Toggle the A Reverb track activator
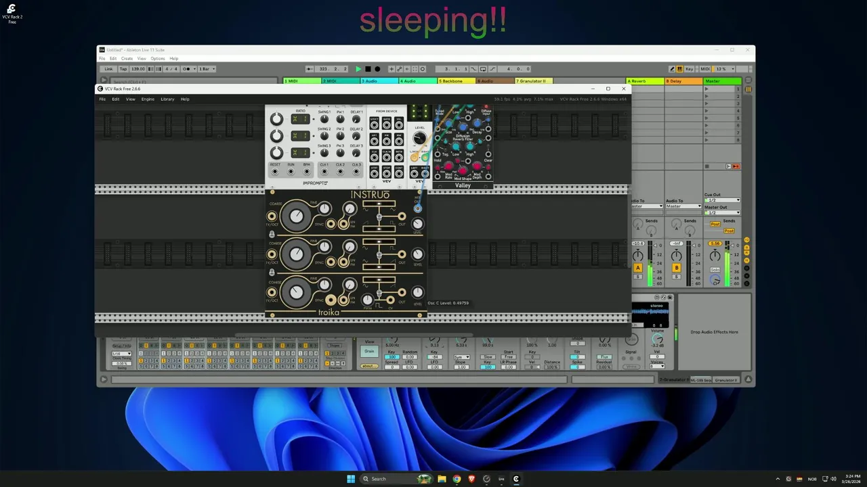The width and height of the screenshot is (867, 487). 637,269
